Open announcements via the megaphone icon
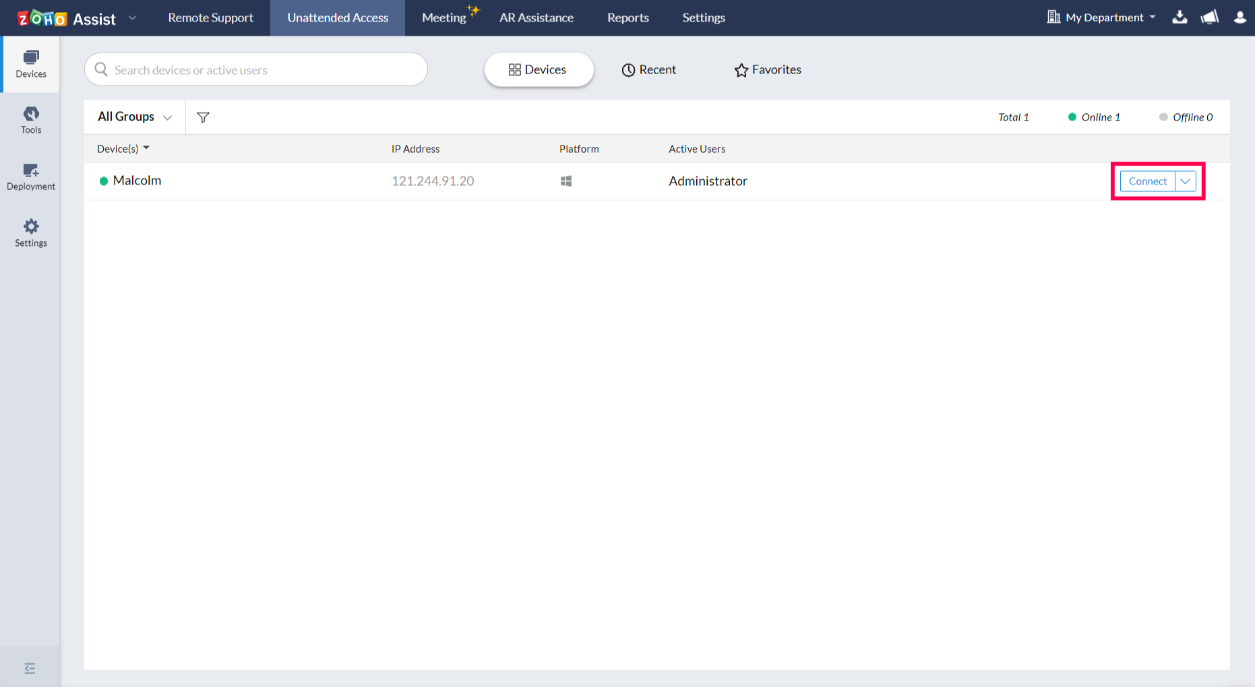The width and height of the screenshot is (1255, 687). [1209, 17]
